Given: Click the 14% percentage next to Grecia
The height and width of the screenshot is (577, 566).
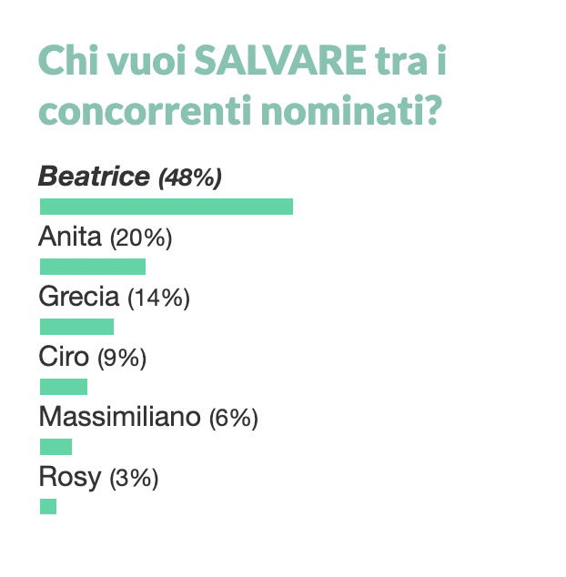Looking at the screenshot, I should point(158,299).
